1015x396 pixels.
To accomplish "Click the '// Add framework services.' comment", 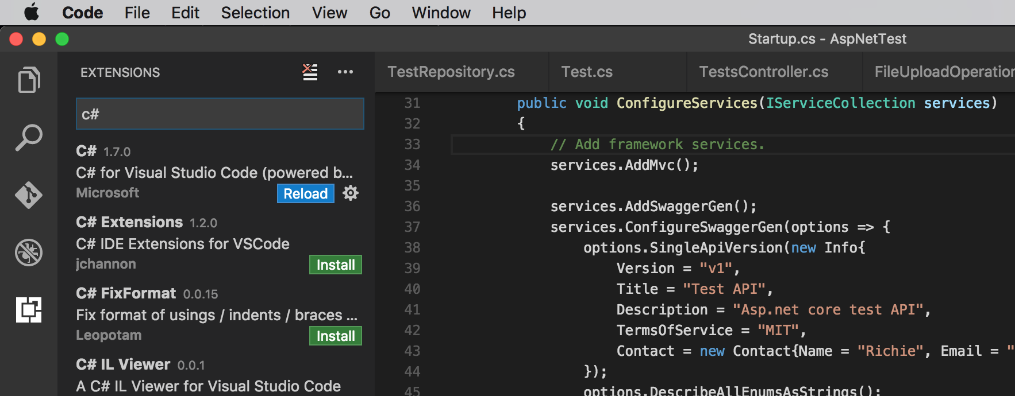I will pyautogui.click(x=658, y=145).
